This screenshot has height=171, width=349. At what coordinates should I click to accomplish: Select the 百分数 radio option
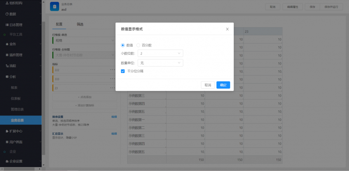(x=138, y=45)
